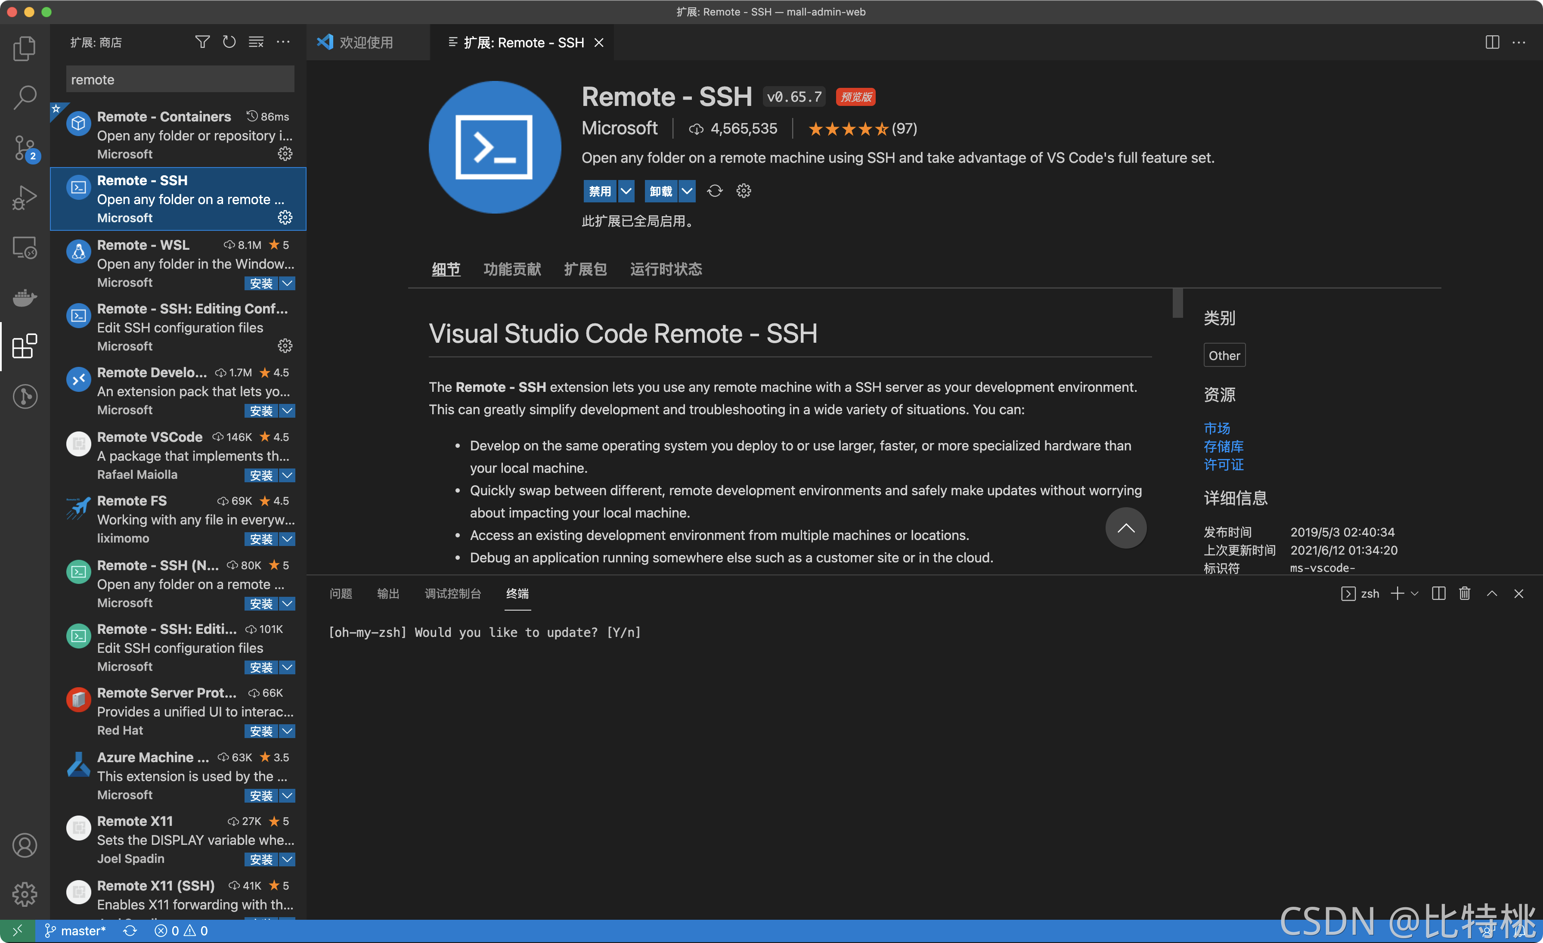
Task: Open the Manage gear in activity bar
Action: pyautogui.click(x=25, y=894)
